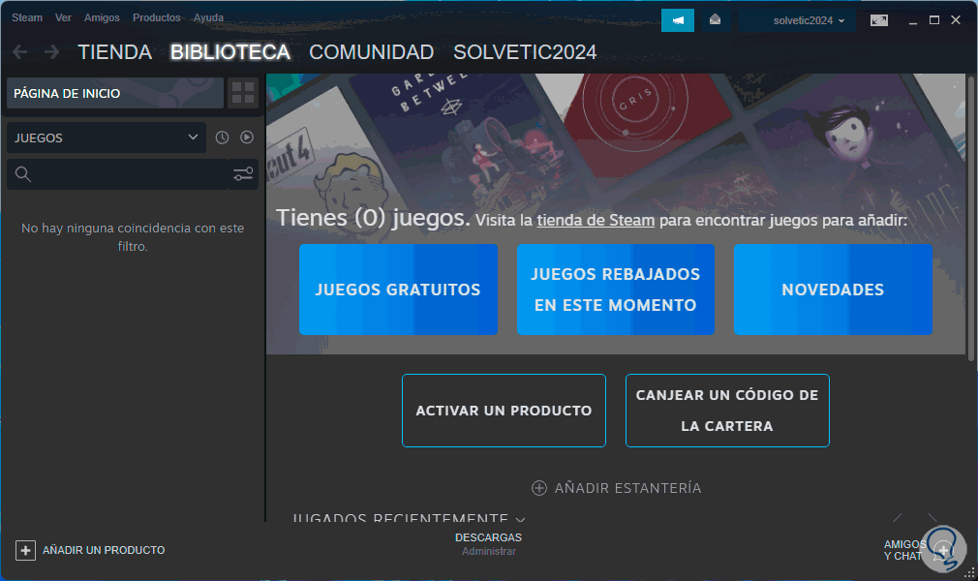Click the plus circle next to Añadir estantería
Screen dimensions: 978x581
click(539, 488)
